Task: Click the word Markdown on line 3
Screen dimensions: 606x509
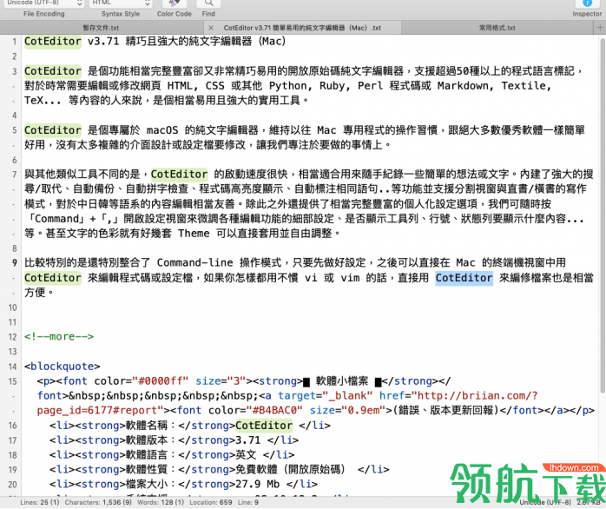Action: tap(463, 86)
